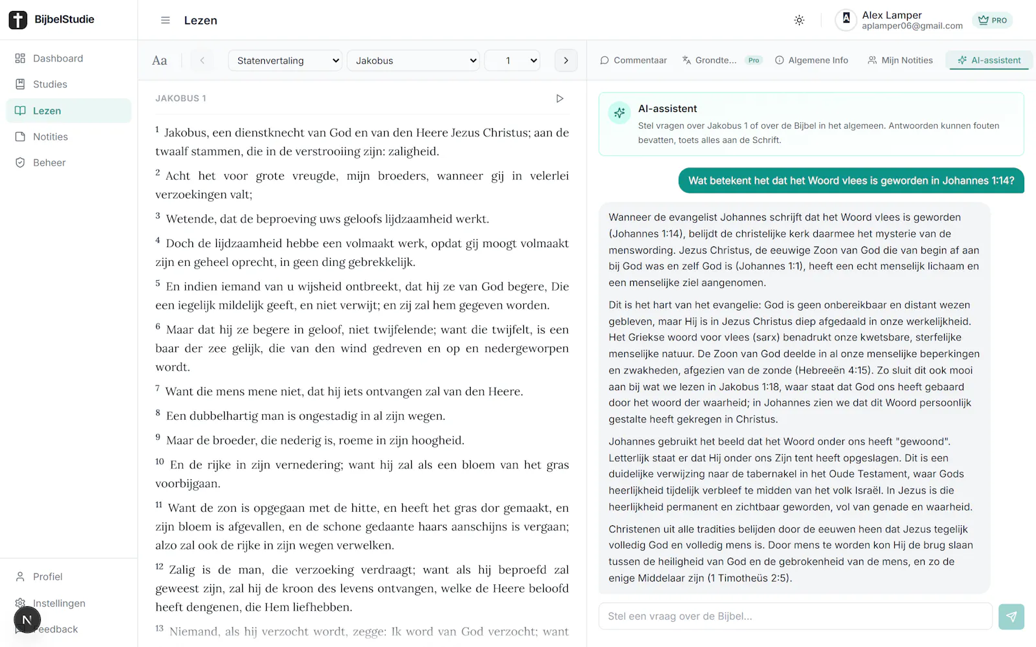Viewport: 1036px width, 647px height.
Task: Open Profiel in the sidebar
Action: (69, 576)
